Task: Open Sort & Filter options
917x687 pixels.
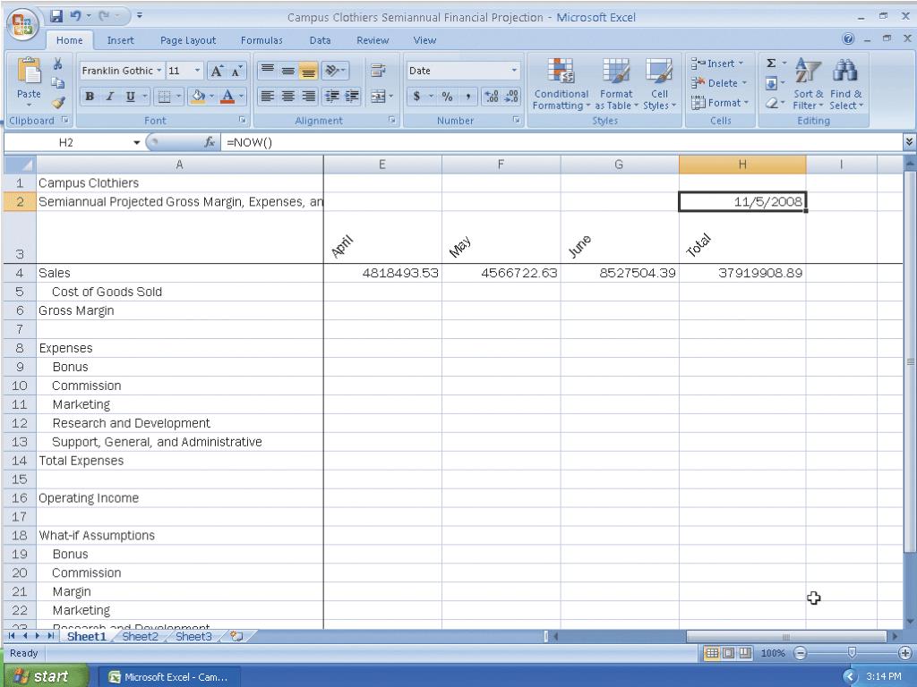Action: 809,84
